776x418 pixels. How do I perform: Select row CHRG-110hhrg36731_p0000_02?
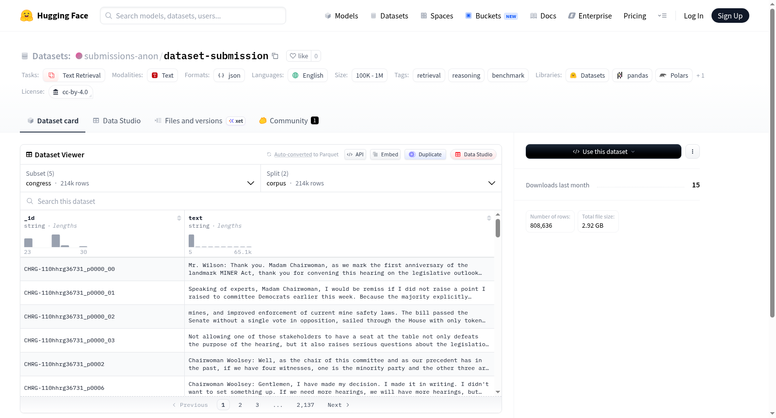(257, 317)
